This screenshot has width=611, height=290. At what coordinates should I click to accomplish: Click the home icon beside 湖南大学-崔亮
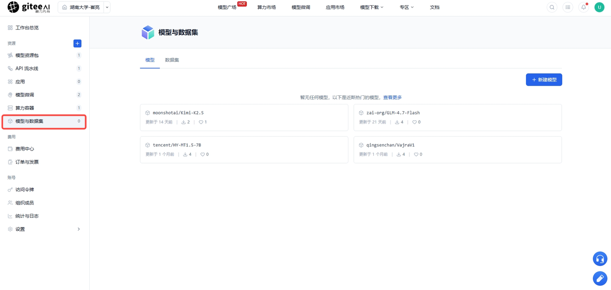pos(64,7)
